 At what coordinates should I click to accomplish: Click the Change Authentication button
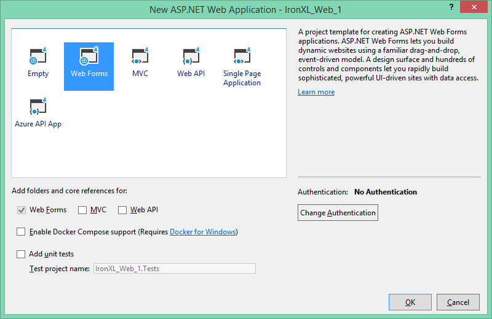coord(338,213)
